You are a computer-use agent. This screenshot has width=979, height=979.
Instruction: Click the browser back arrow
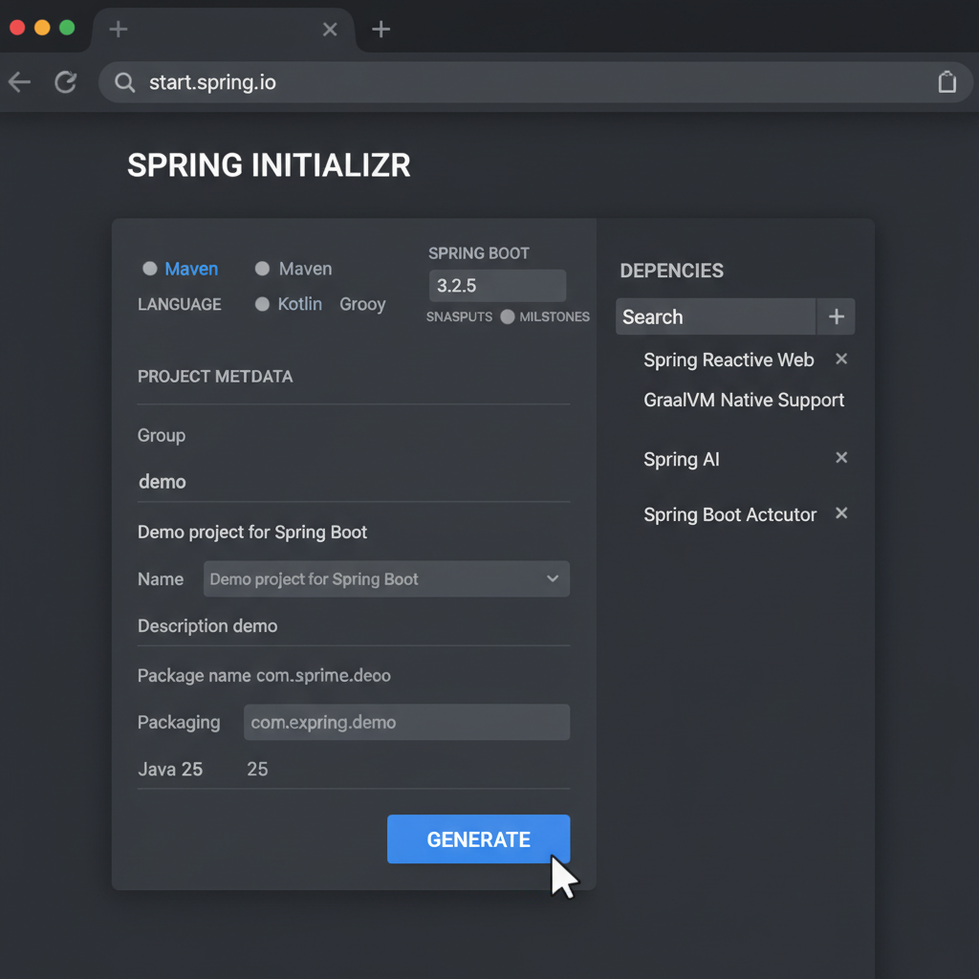pos(19,82)
